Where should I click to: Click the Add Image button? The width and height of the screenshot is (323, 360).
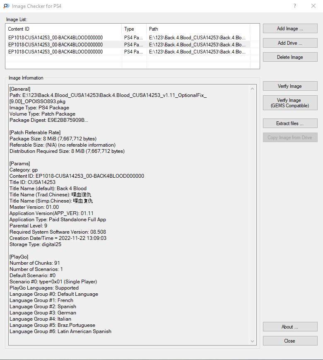click(x=290, y=29)
